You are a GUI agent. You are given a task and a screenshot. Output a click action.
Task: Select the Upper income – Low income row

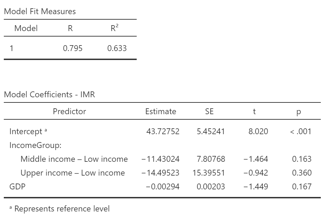73,173
